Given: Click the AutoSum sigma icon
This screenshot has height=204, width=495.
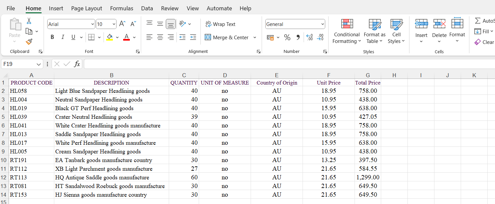Looking at the screenshot, I should pyautogui.click(x=478, y=21).
